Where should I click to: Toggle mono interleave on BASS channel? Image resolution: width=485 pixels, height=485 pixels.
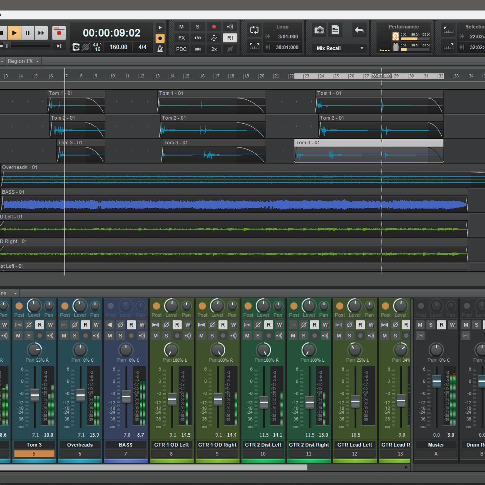110,325
